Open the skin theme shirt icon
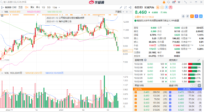The height and width of the screenshot is (112, 204). click(179, 2)
